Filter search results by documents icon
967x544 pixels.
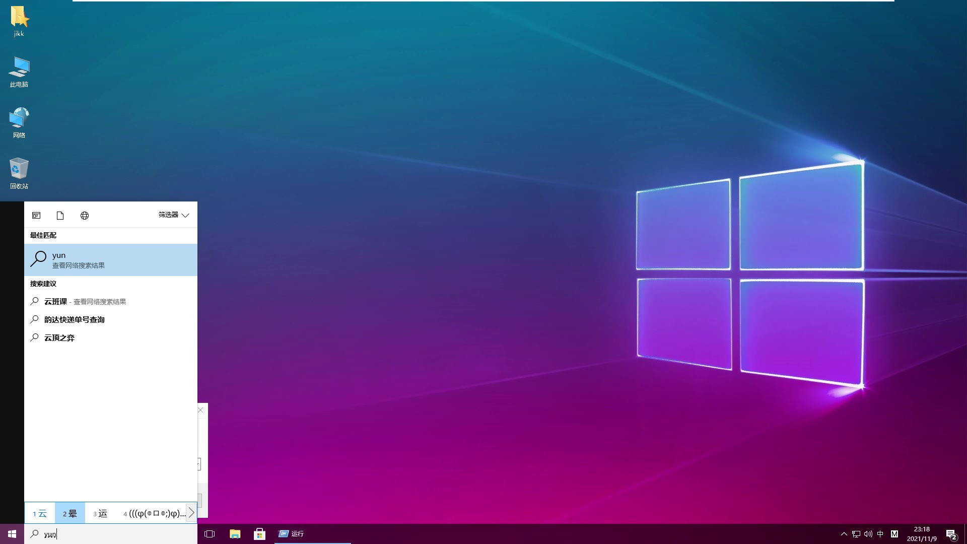click(x=60, y=216)
